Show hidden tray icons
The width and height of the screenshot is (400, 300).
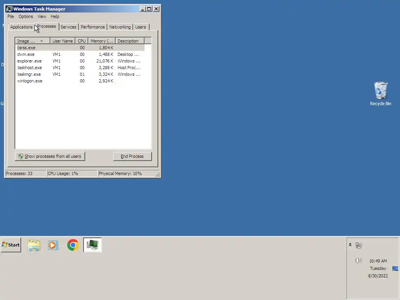(350, 245)
